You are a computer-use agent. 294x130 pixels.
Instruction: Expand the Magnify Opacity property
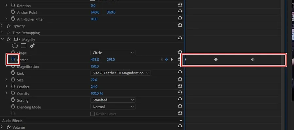(x=6, y=93)
